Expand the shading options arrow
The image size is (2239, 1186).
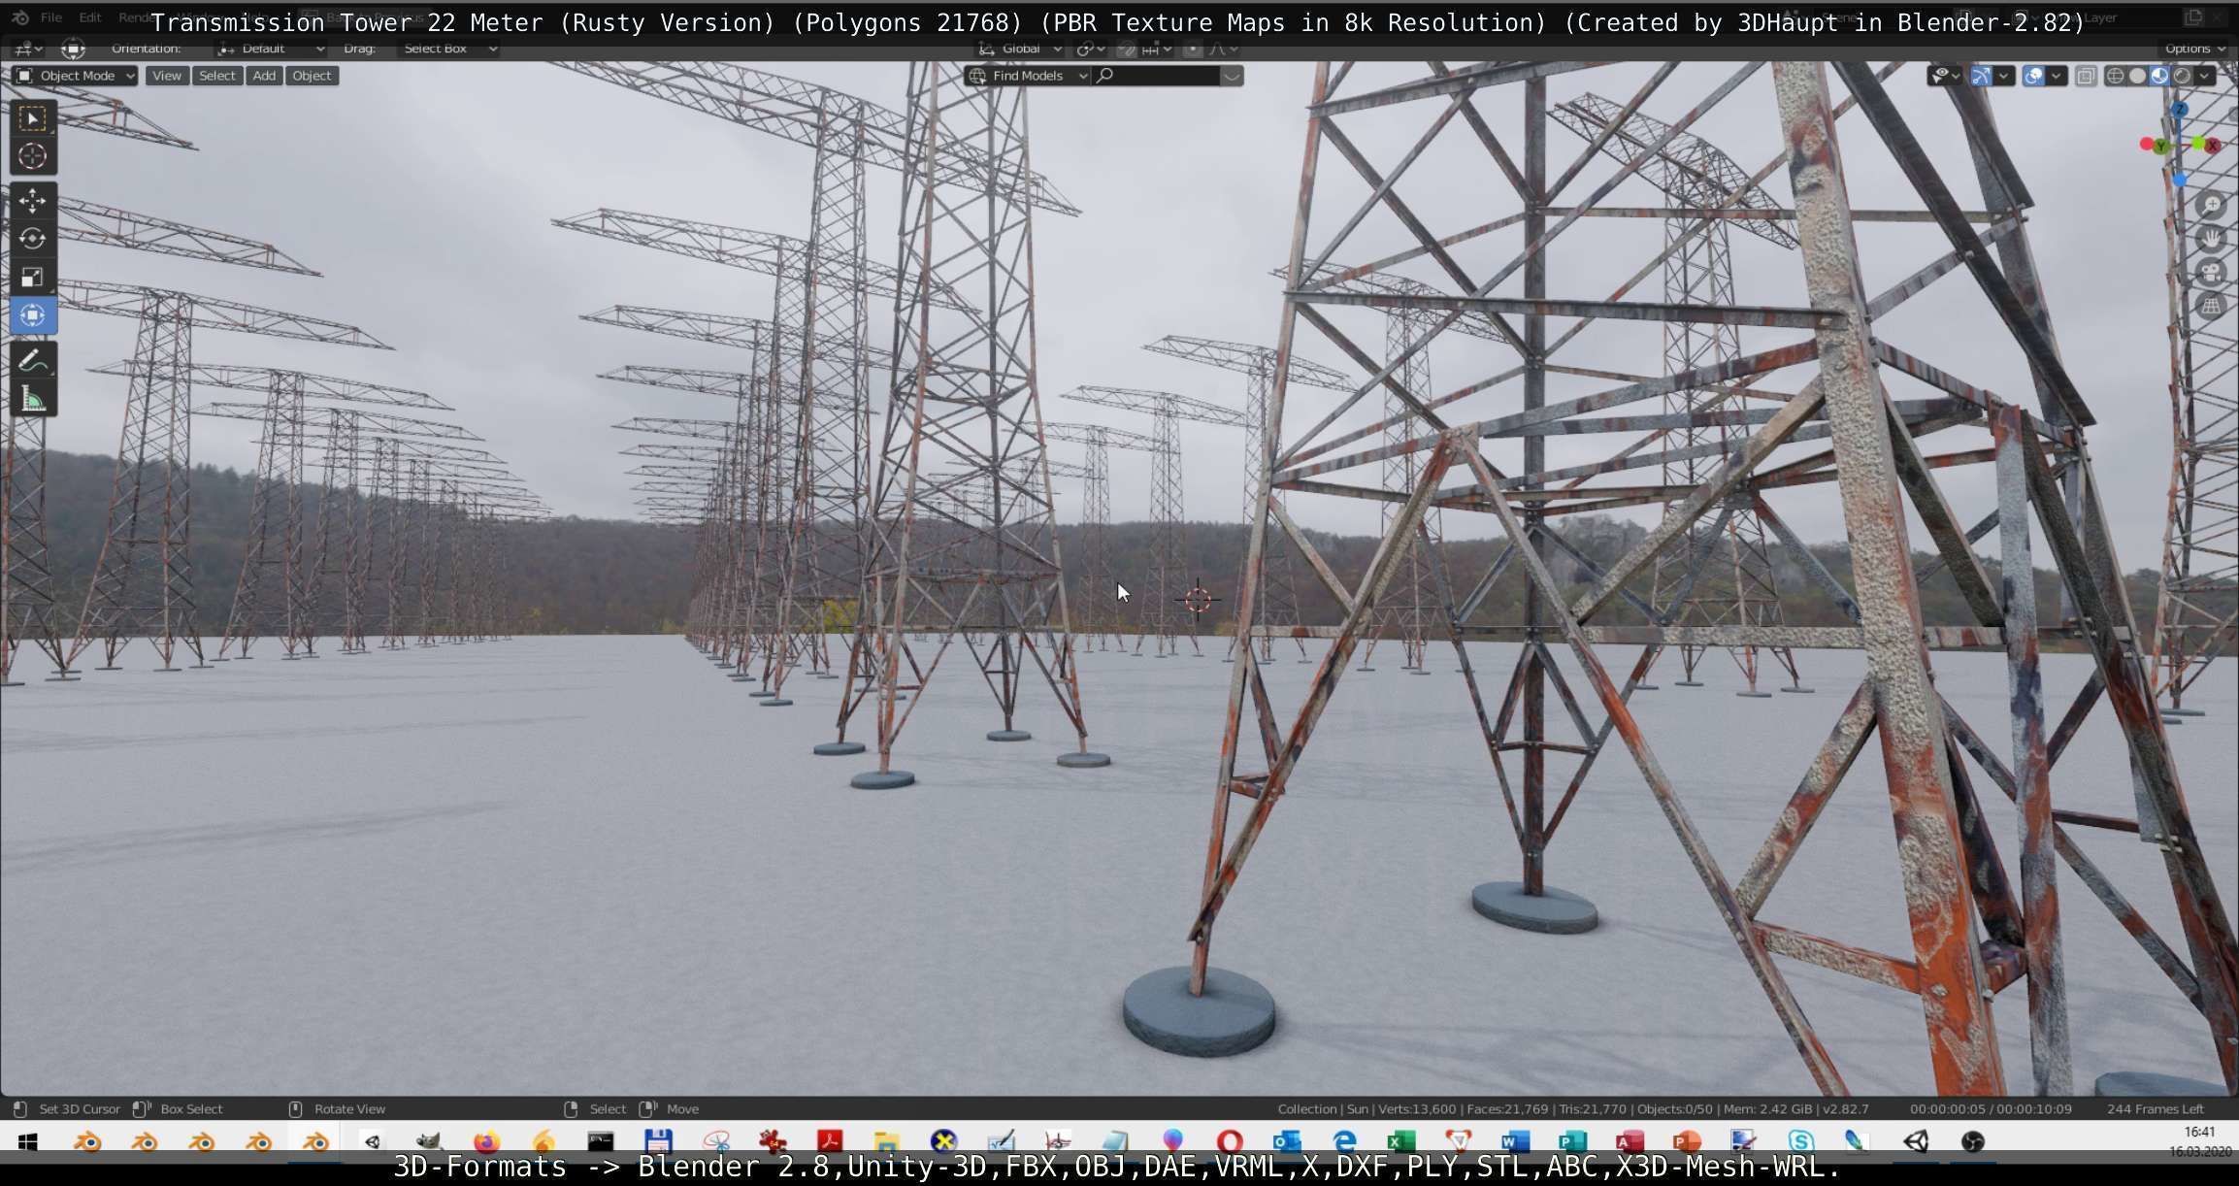pos(2204,76)
